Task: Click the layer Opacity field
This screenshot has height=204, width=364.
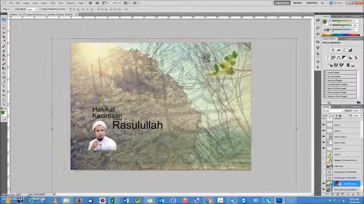Action: (x=357, y=111)
